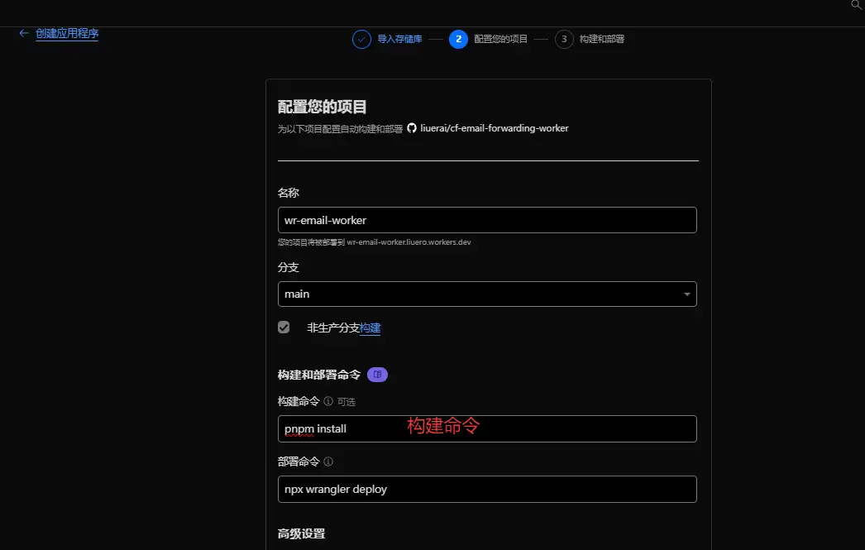Click the GitHub icon beside the repository name
865x550 pixels.
(x=411, y=128)
